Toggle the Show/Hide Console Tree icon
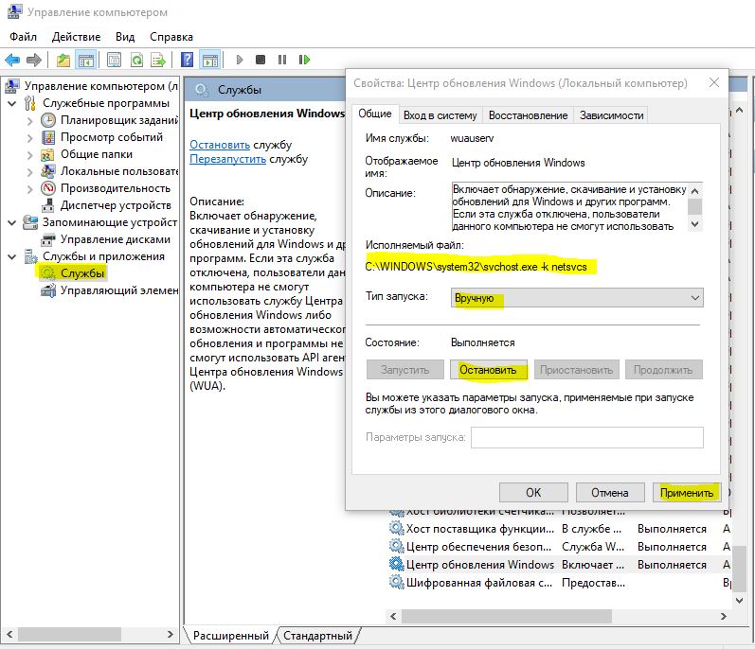 click(x=86, y=61)
